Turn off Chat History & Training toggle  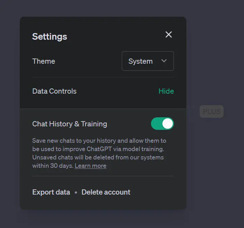tap(162, 124)
